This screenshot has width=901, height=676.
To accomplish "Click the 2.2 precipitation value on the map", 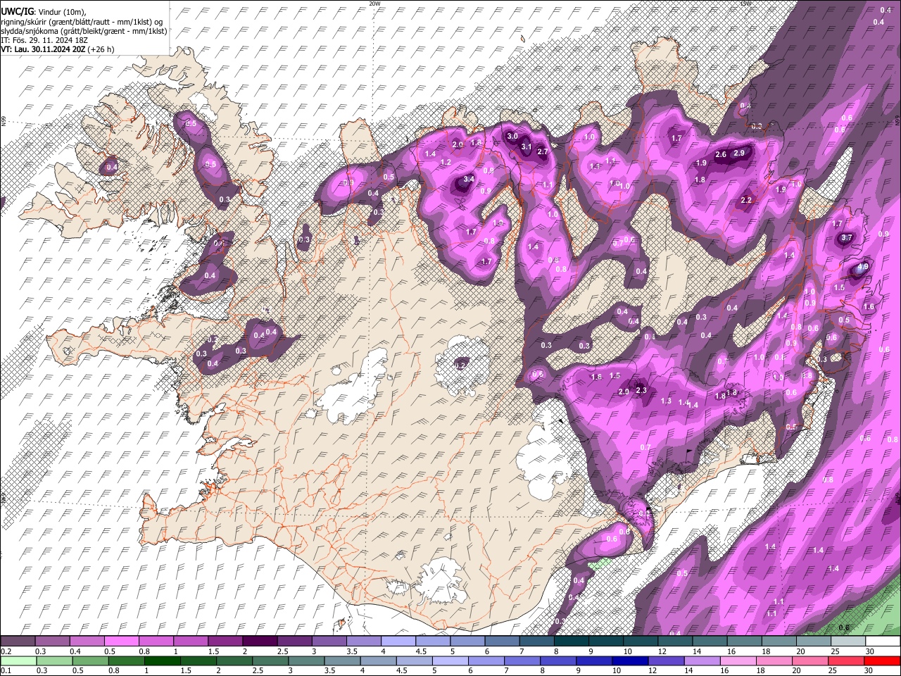I will (x=748, y=200).
